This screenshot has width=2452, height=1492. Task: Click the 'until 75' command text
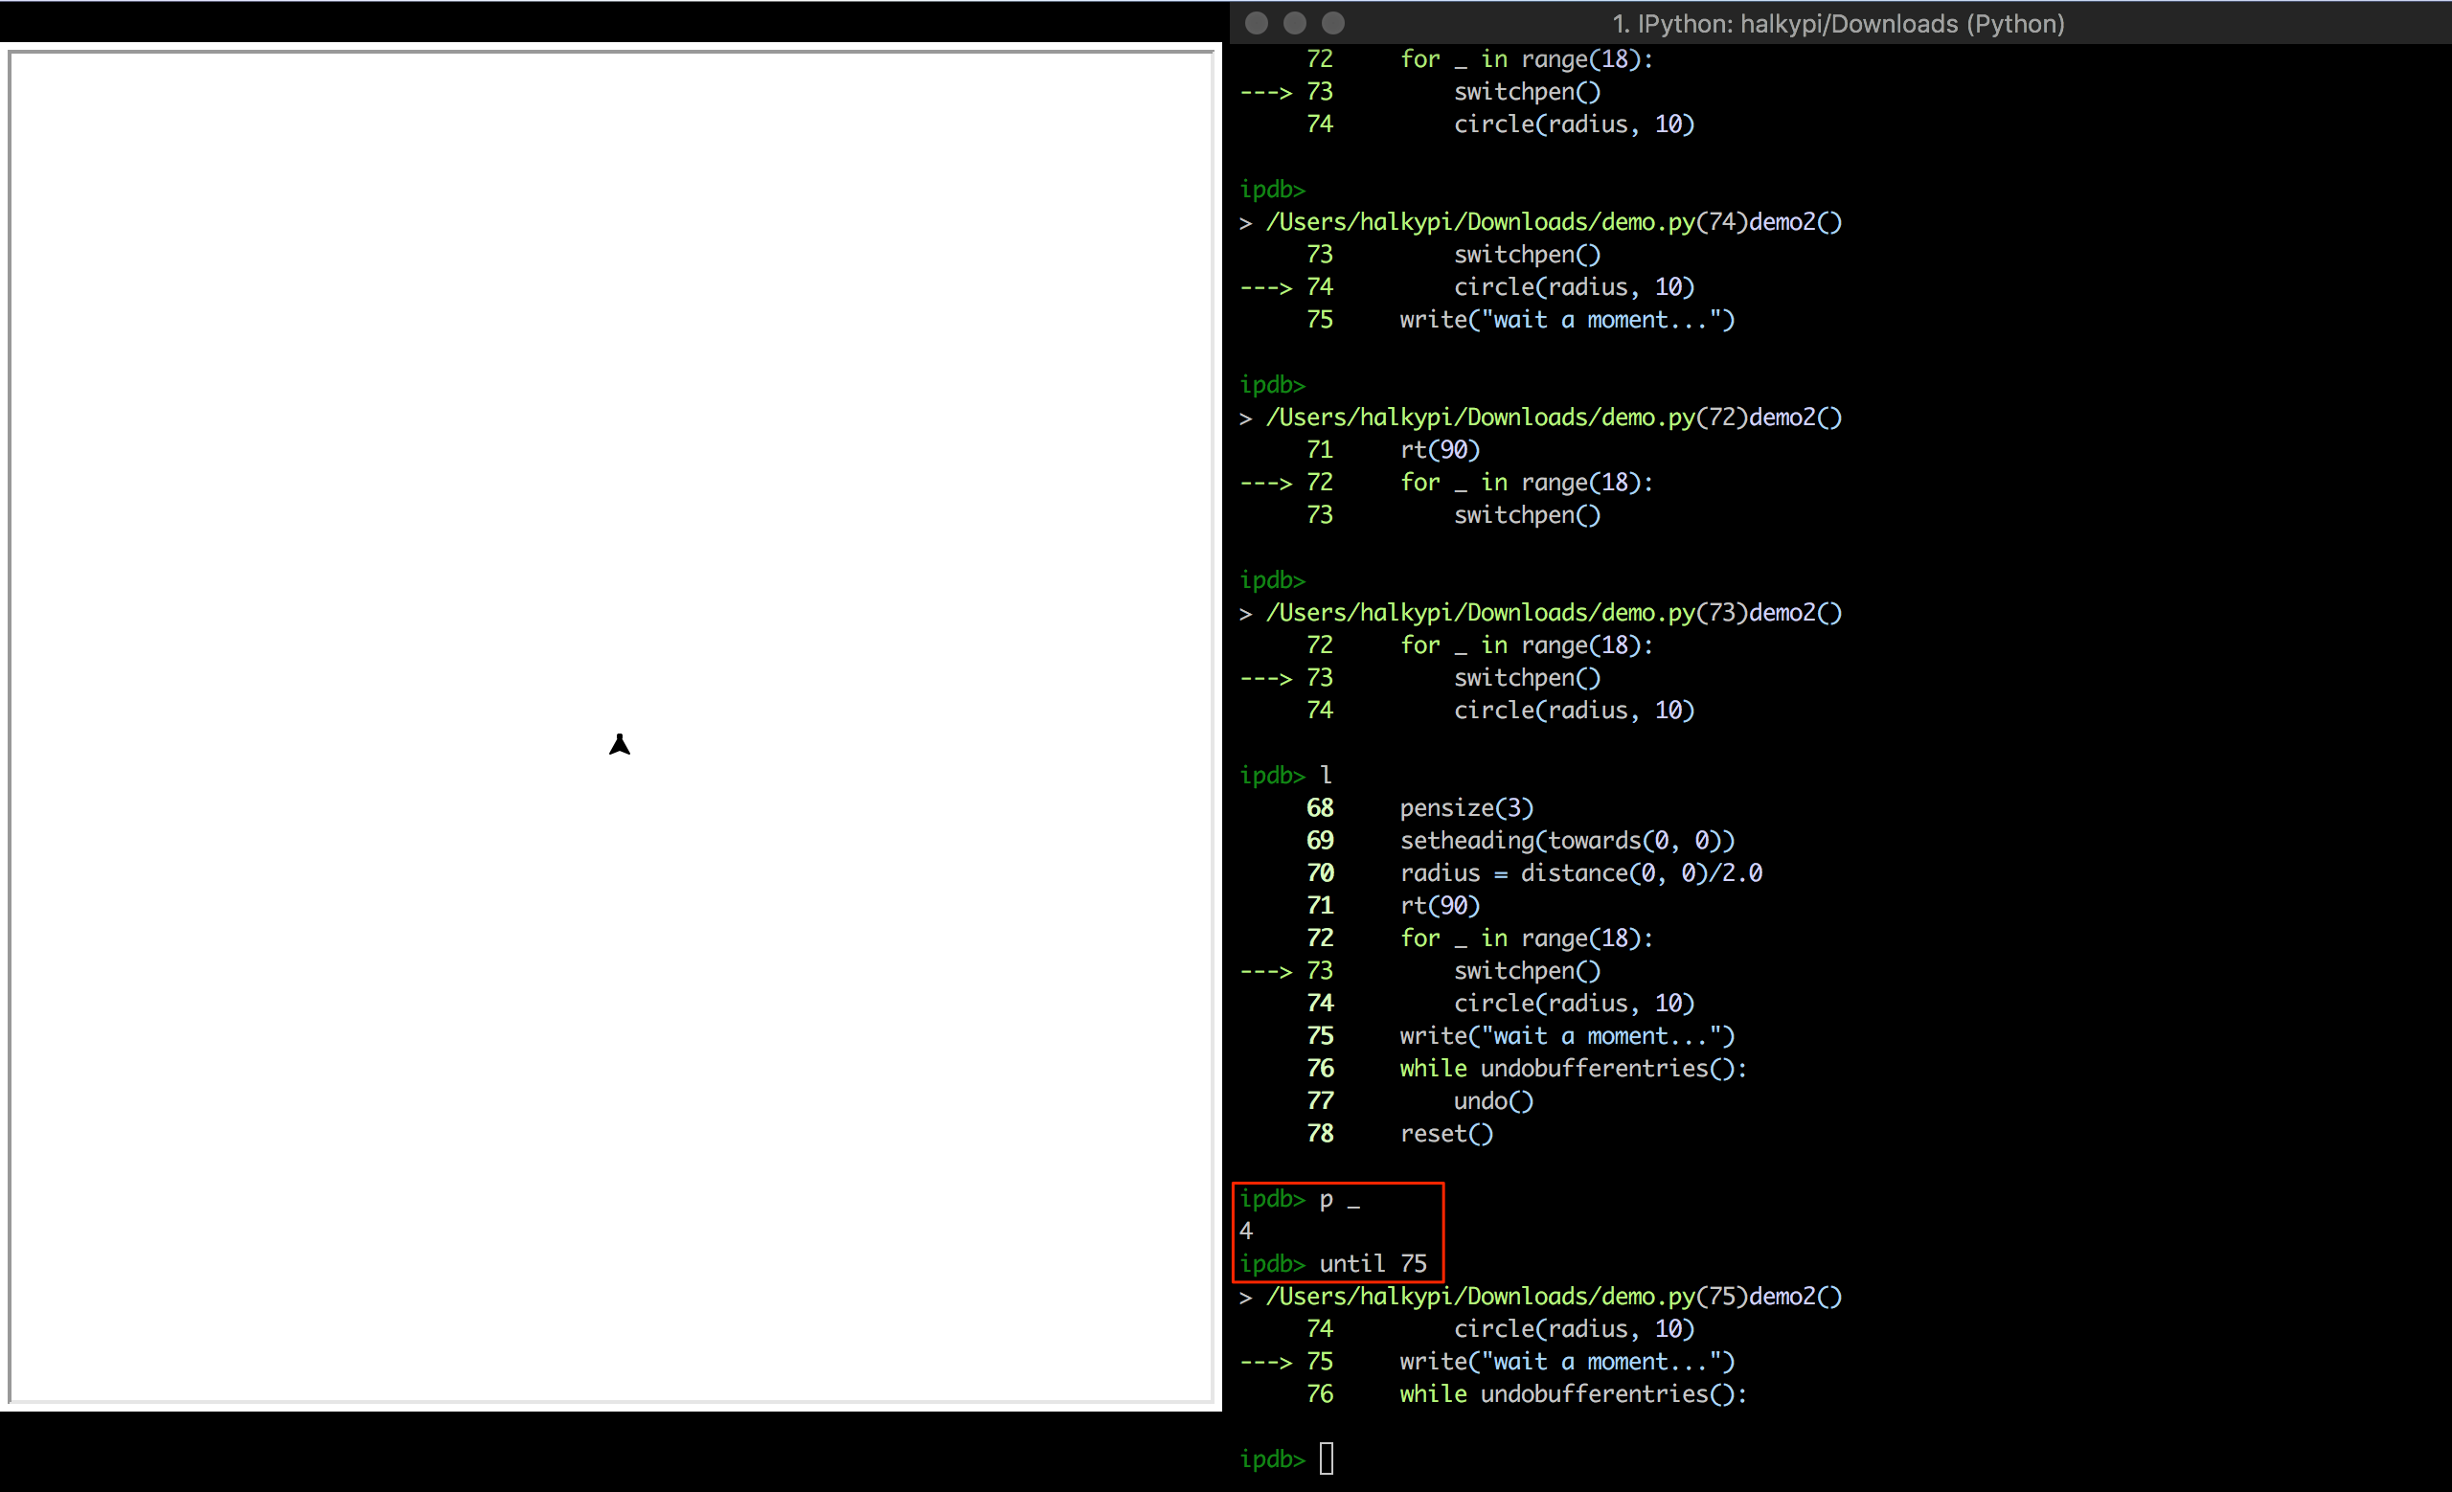pyautogui.click(x=1373, y=1263)
